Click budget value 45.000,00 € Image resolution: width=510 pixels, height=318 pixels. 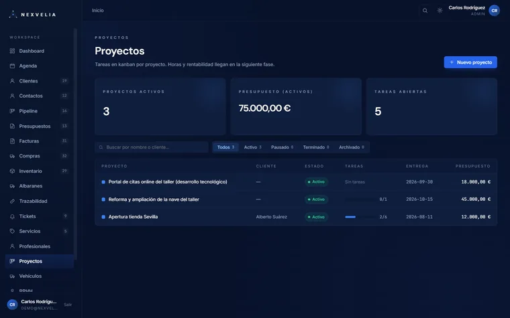click(476, 200)
